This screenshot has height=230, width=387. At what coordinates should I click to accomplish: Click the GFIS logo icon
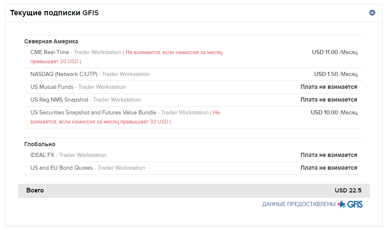[x=350, y=204]
